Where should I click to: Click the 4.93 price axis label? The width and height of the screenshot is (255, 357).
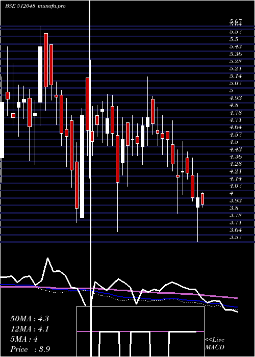pos(236,98)
